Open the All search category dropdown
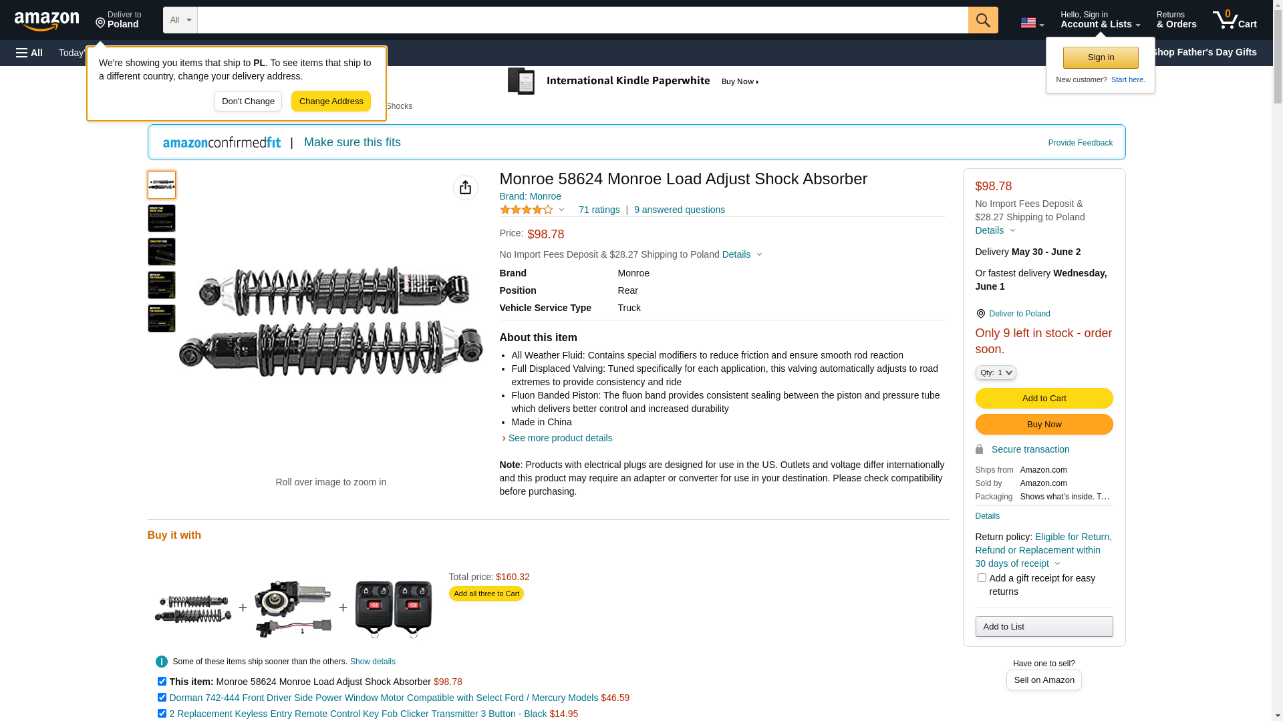The width and height of the screenshot is (1283, 721). pos(180,20)
